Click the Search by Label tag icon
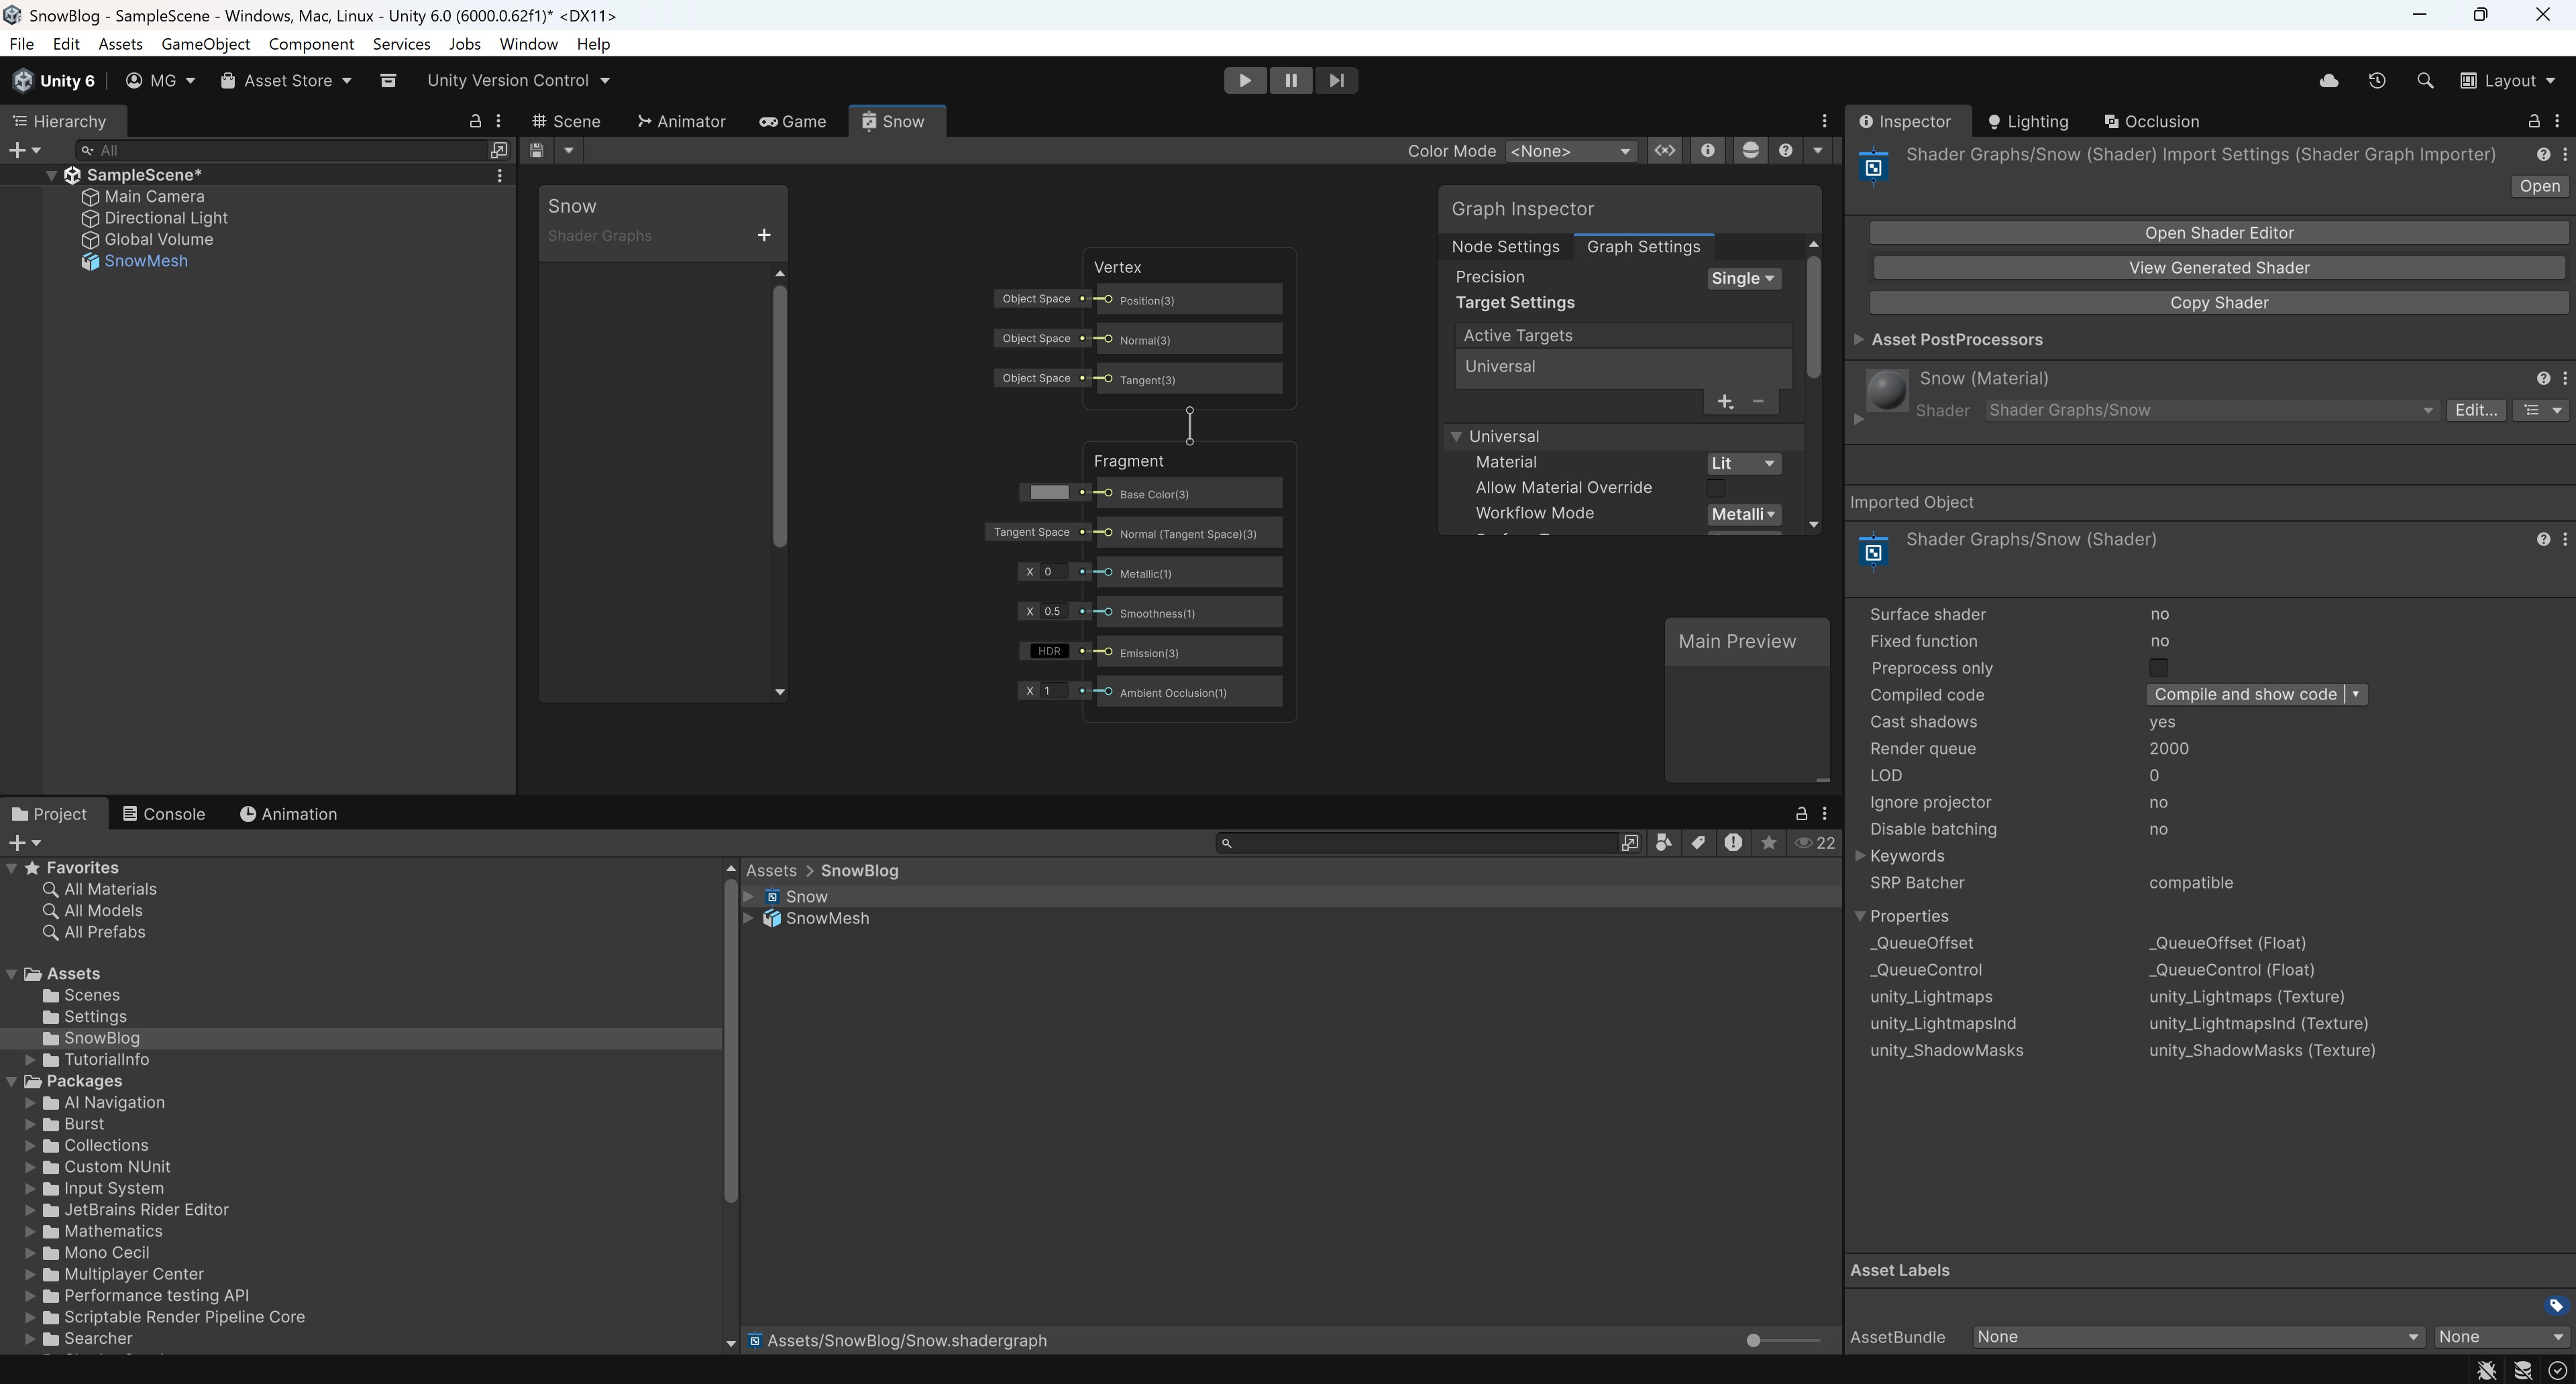Screen dimensions: 2576x1384 point(1698,844)
